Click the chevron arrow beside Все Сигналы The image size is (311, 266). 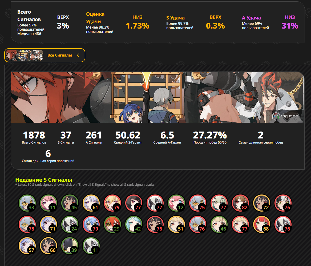78,55
